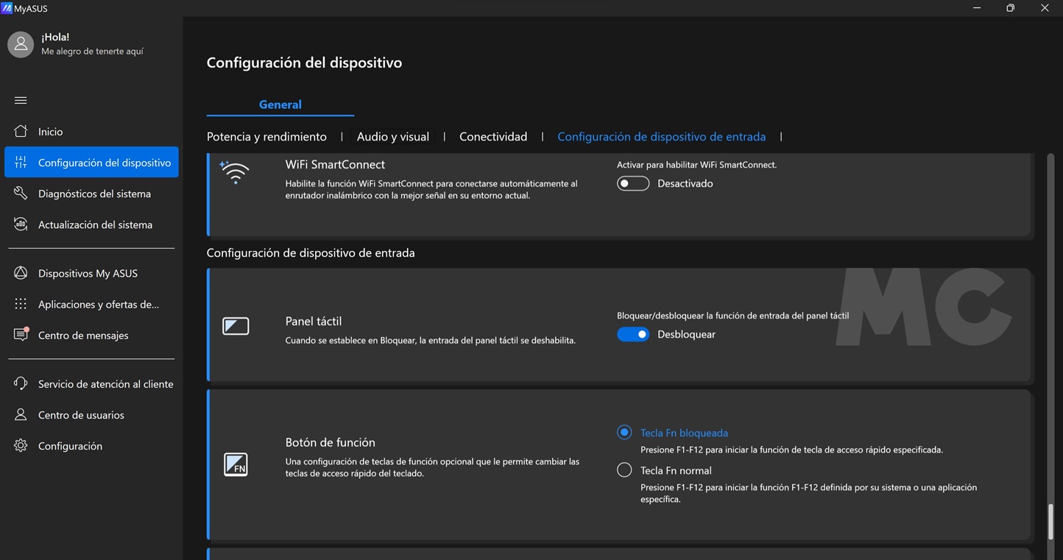
Task: Select the Tecla Fn bloqueada option
Action: click(624, 433)
